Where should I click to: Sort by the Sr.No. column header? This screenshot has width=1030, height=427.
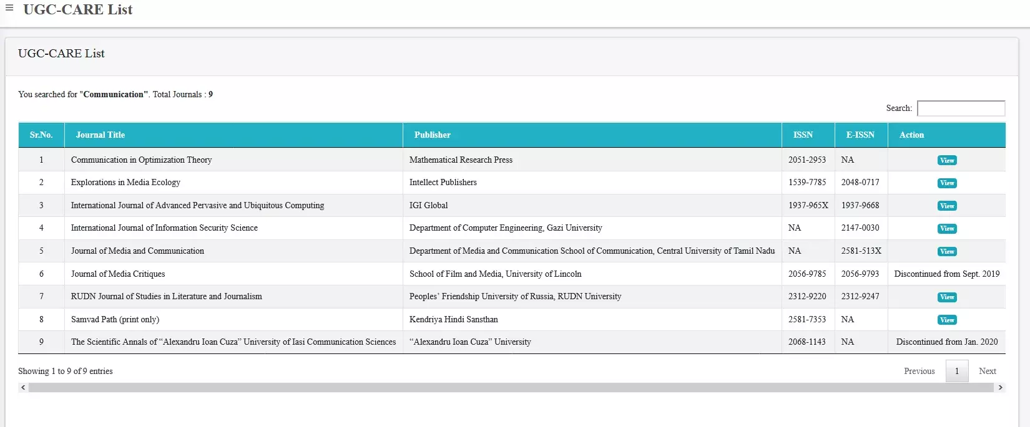(x=41, y=135)
